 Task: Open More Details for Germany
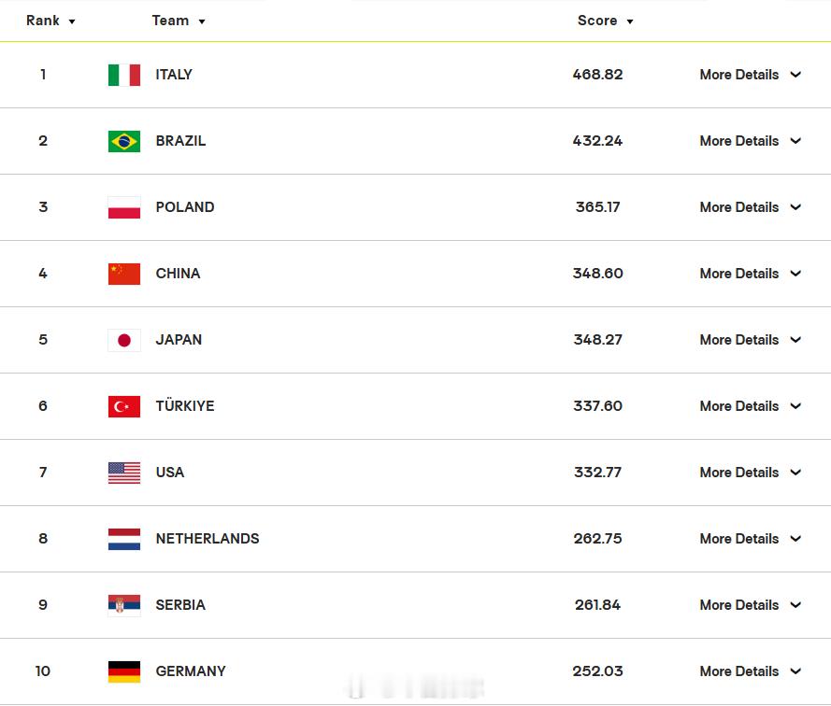[750, 671]
